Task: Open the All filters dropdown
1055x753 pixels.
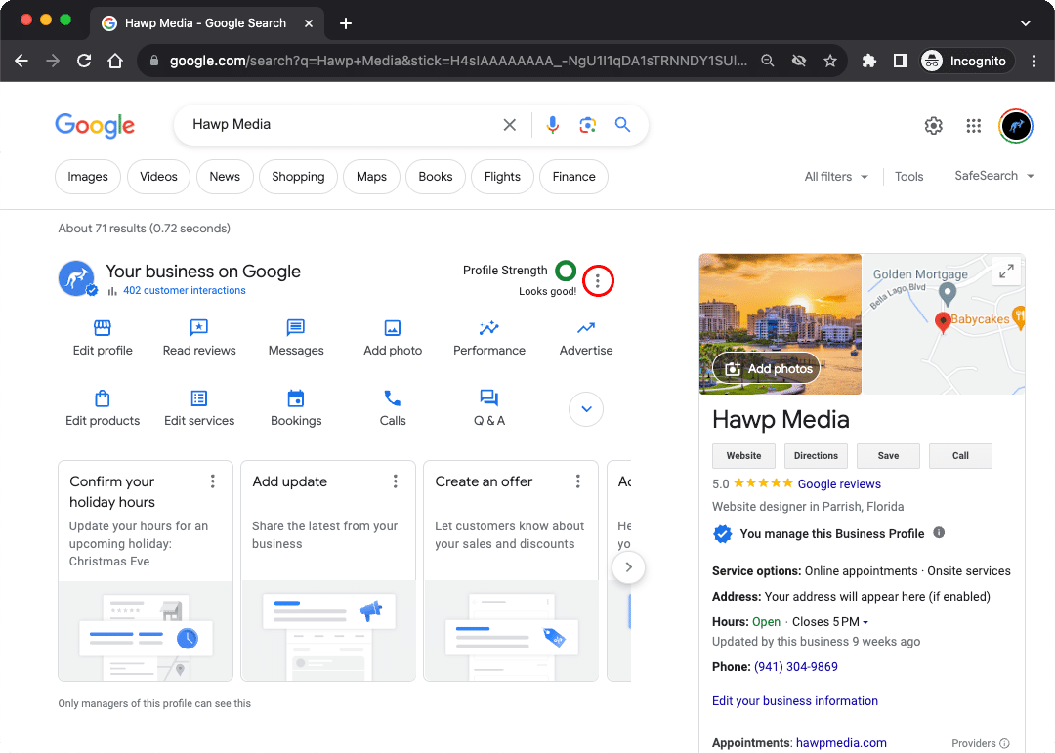Action: [835, 177]
